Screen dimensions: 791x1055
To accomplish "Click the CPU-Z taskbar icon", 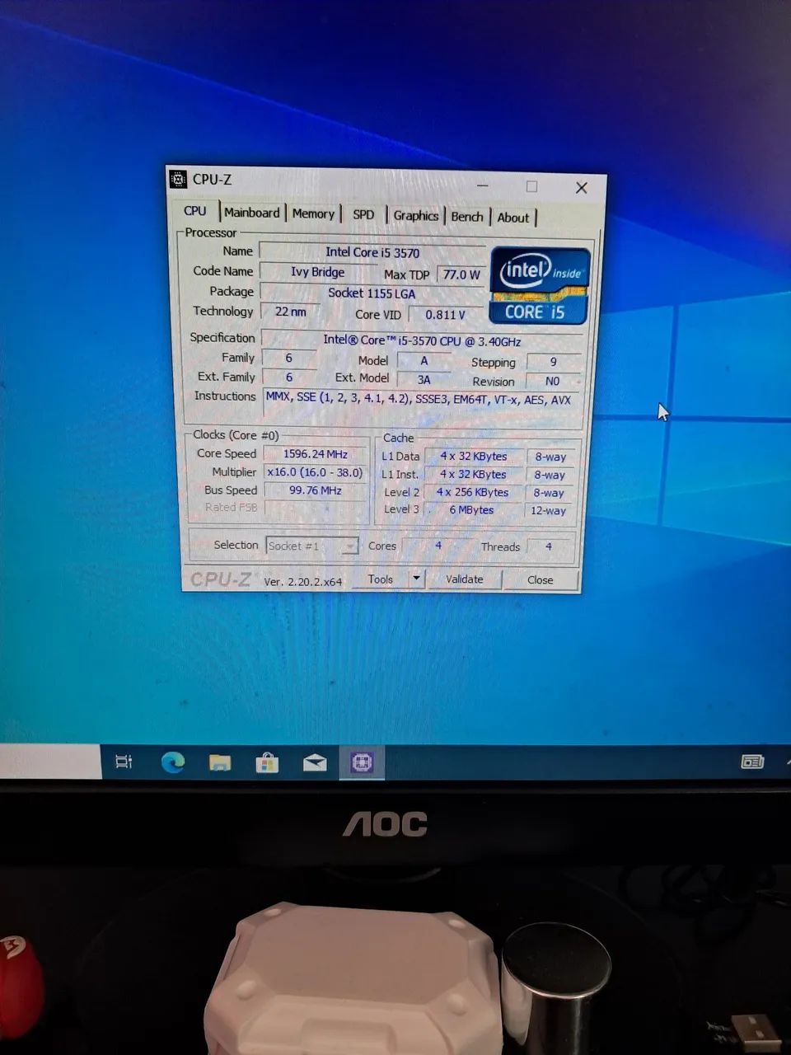I will (x=362, y=763).
